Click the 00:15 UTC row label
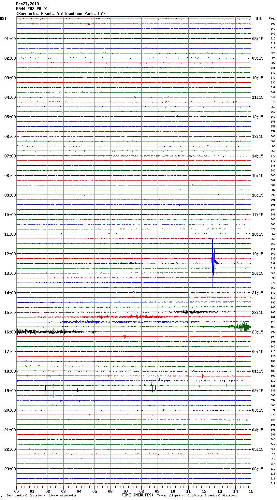Viewport: 277px width, 500px height. 258,352
